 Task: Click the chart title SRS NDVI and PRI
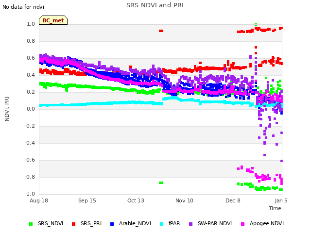pyautogui.click(x=155, y=5)
